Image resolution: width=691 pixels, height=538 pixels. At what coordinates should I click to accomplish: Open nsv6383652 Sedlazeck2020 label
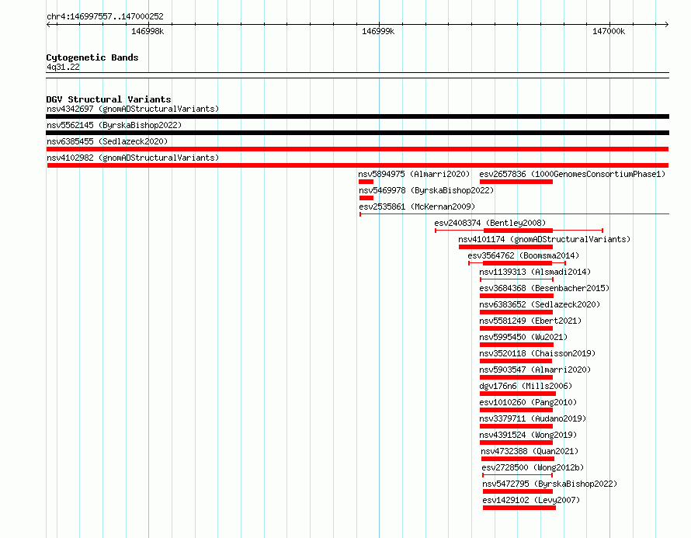pos(540,304)
